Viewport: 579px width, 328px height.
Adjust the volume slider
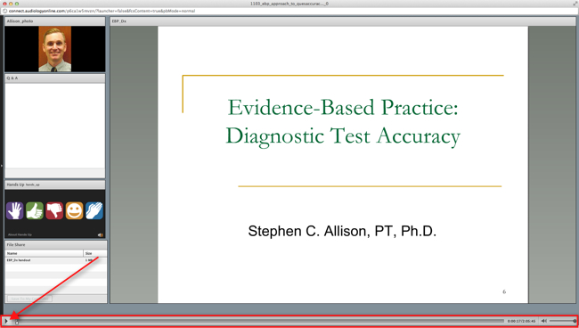[x=563, y=321]
